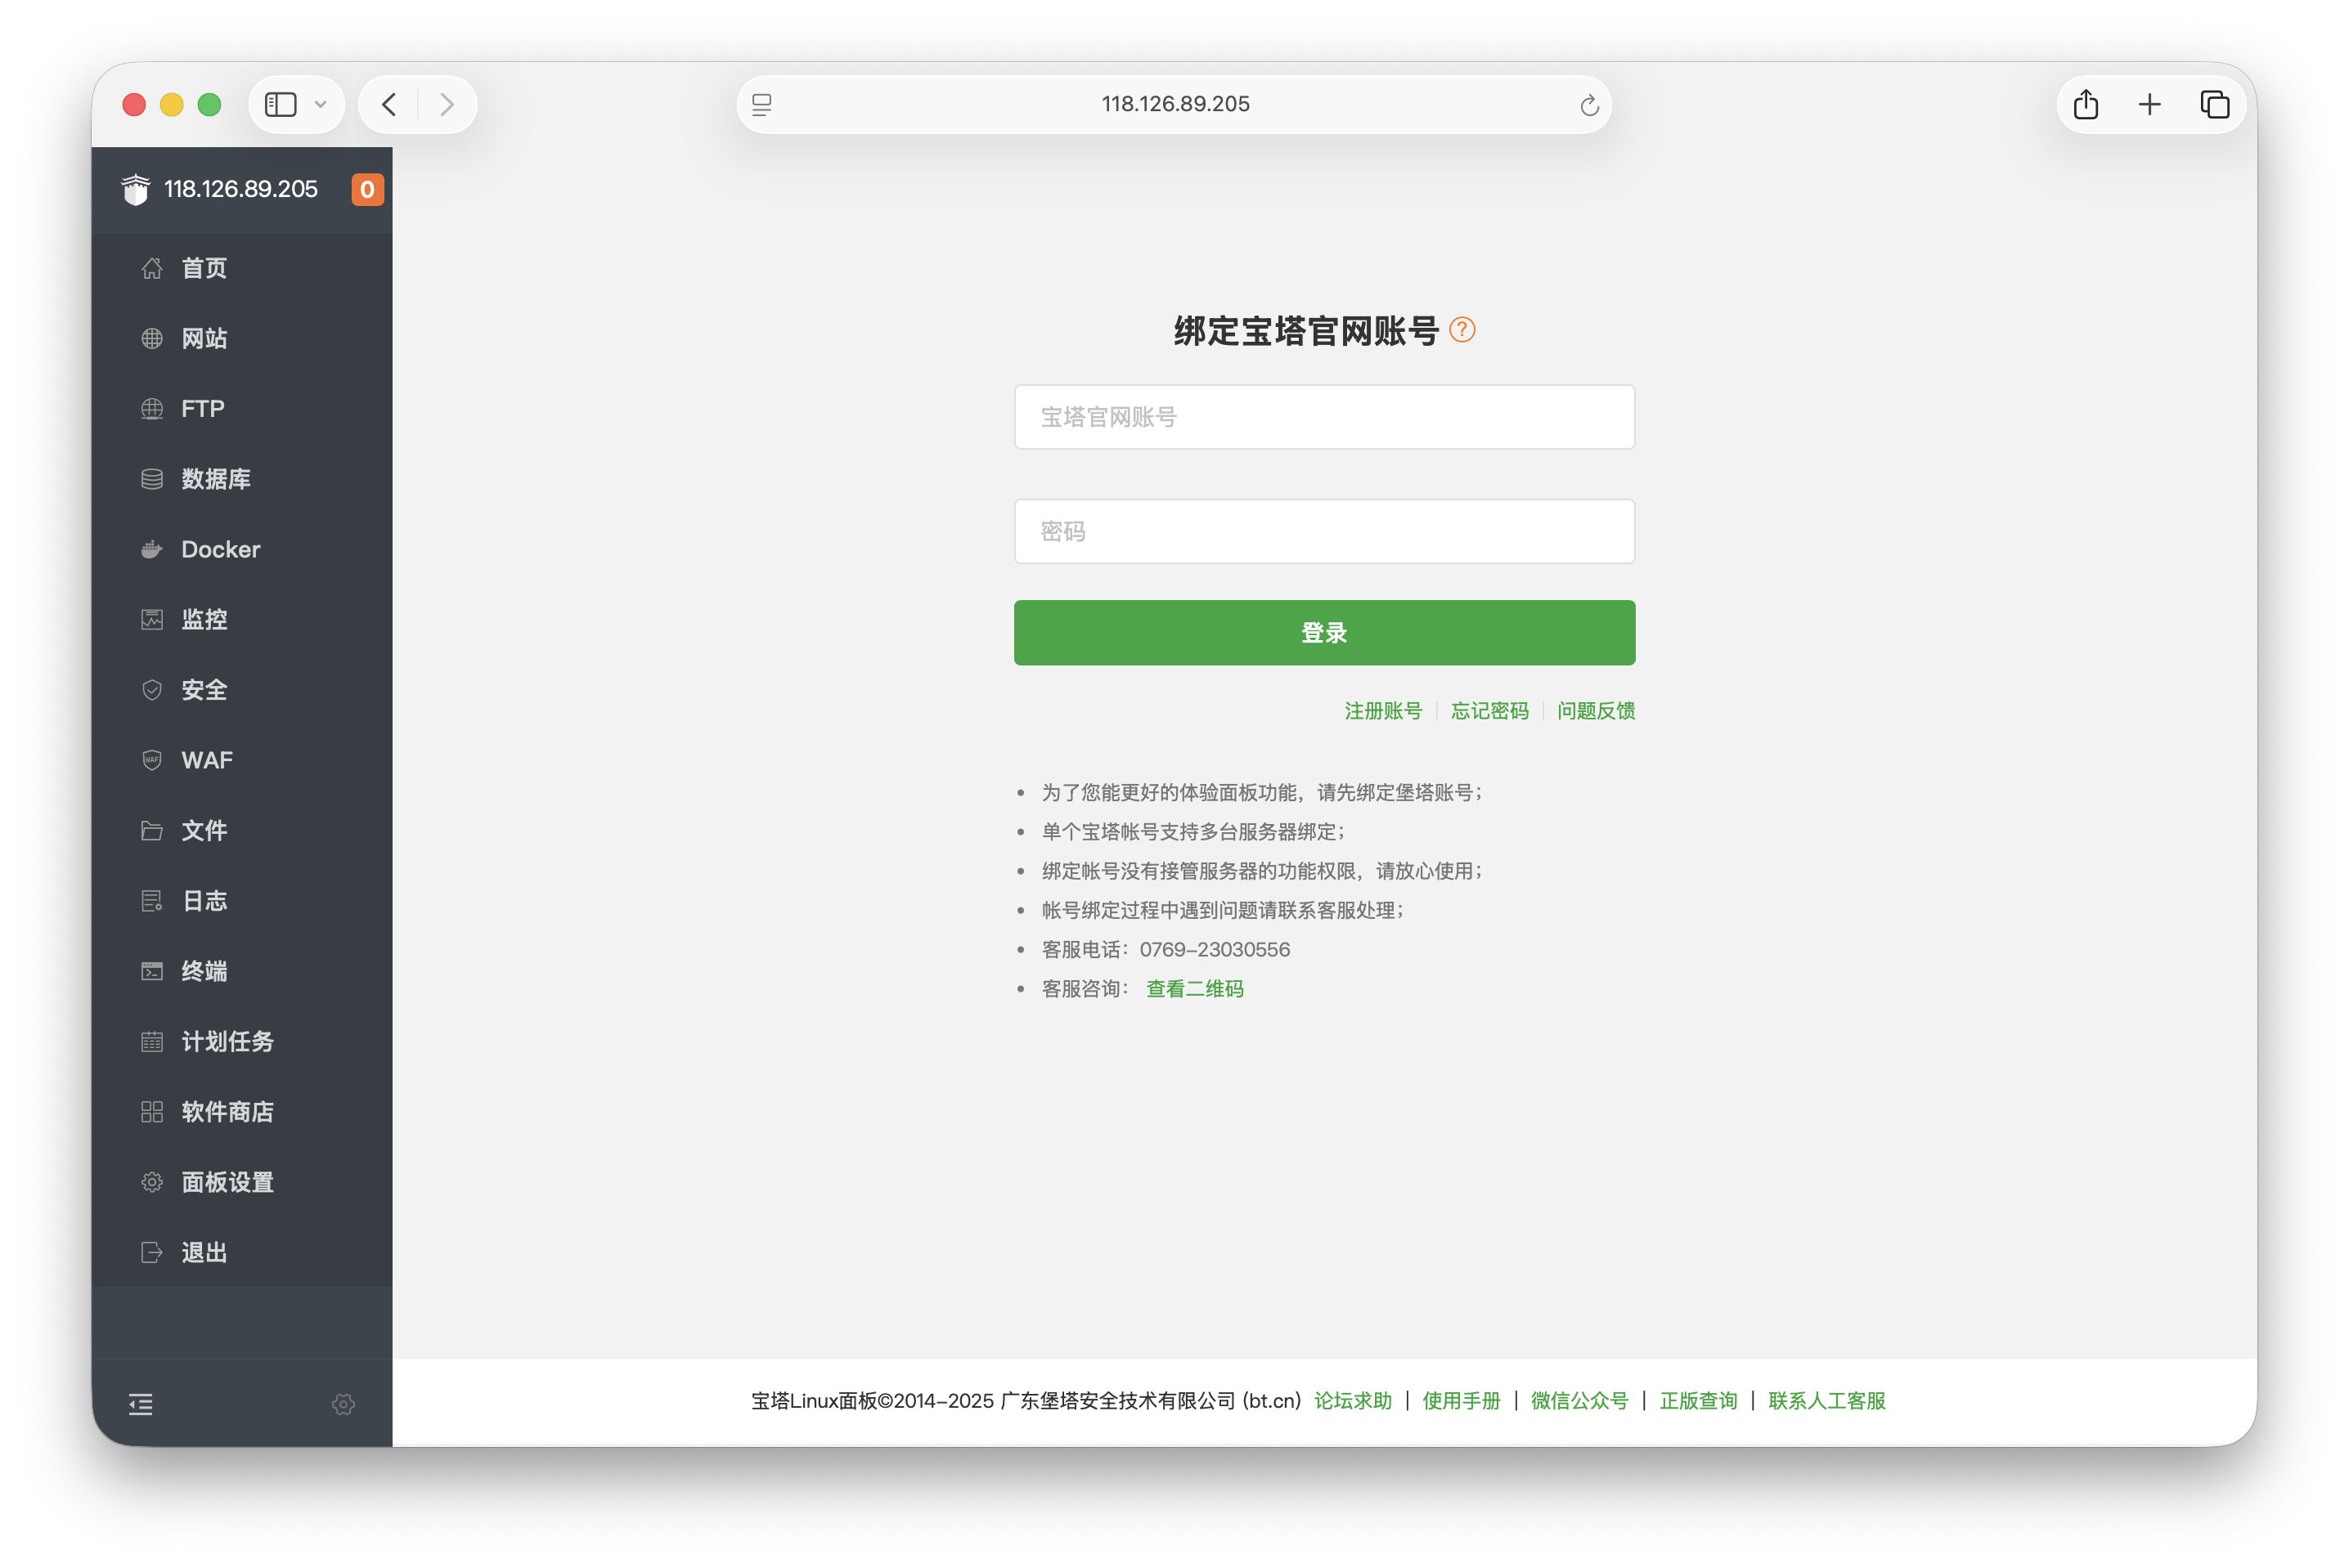The width and height of the screenshot is (2349, 1568).
Task: Open the 计划任务 scheduled tasks
Action: click(226, 1041)
